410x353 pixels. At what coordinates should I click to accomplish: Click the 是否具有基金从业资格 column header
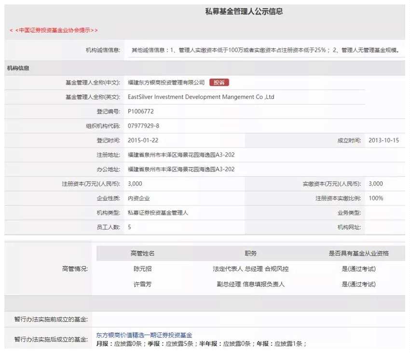coord(359,253)
